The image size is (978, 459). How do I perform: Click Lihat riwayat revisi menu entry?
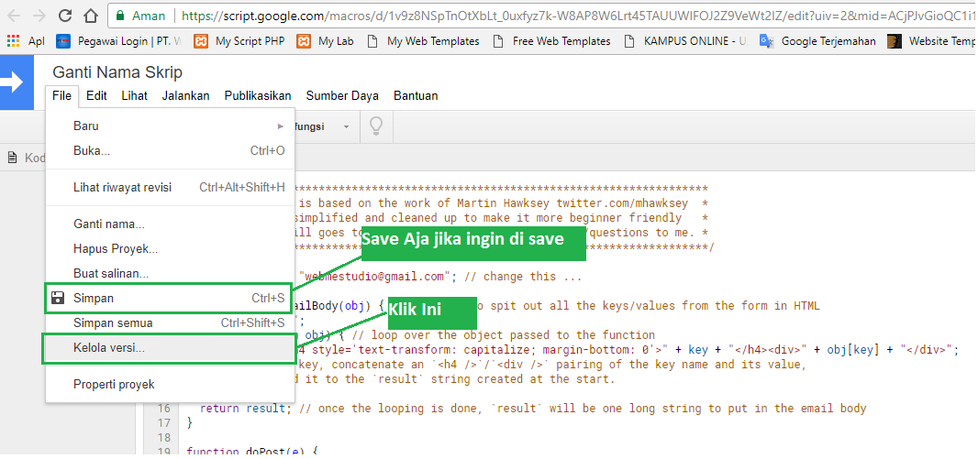[122, 187]
